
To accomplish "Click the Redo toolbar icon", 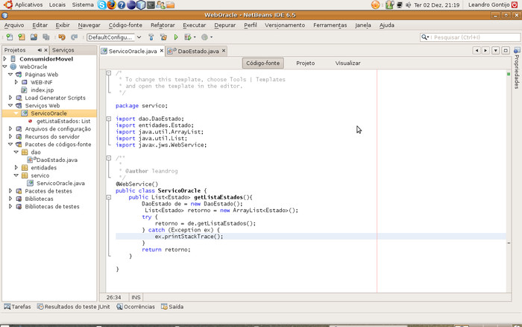I will pos(75,37).
